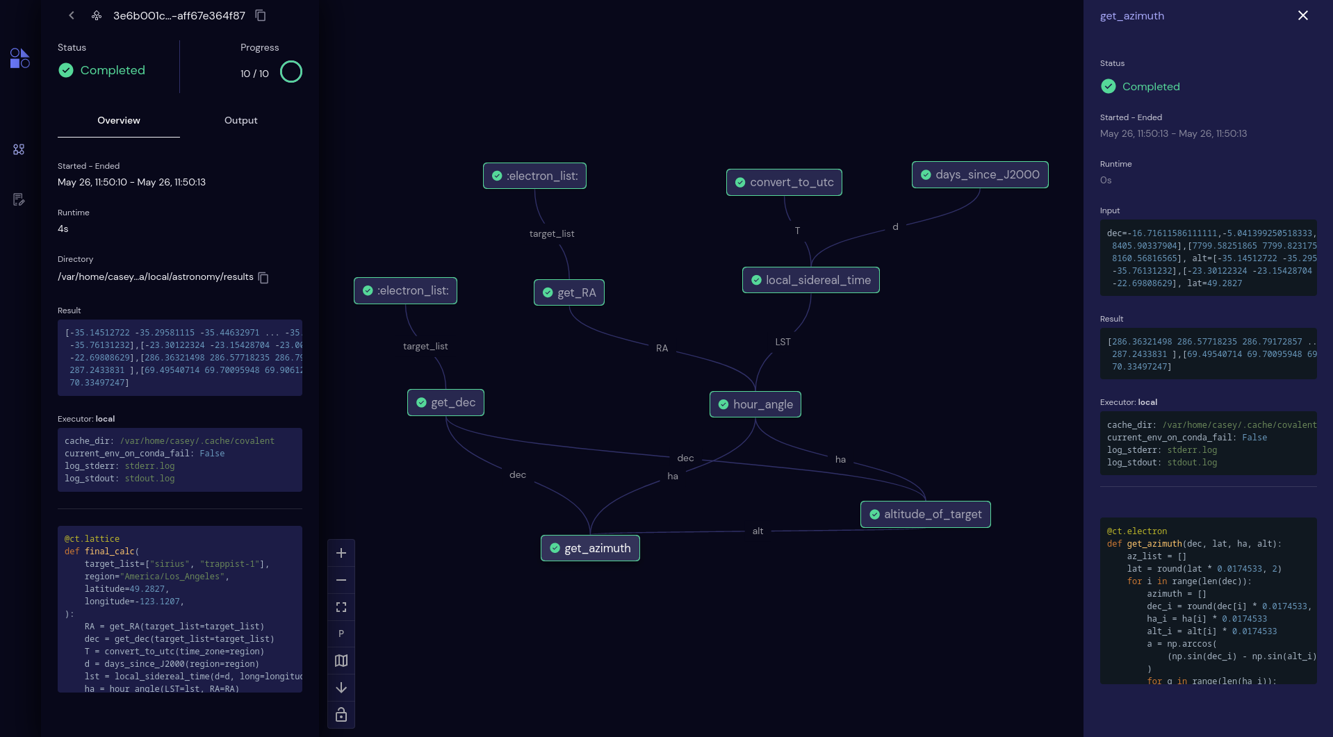Toggle the altitude_of_target node selection
Viewport: 1333px width, 737px height.
[925, 514]
